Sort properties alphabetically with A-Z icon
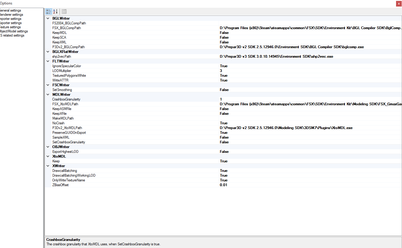 tap(55, 11)
